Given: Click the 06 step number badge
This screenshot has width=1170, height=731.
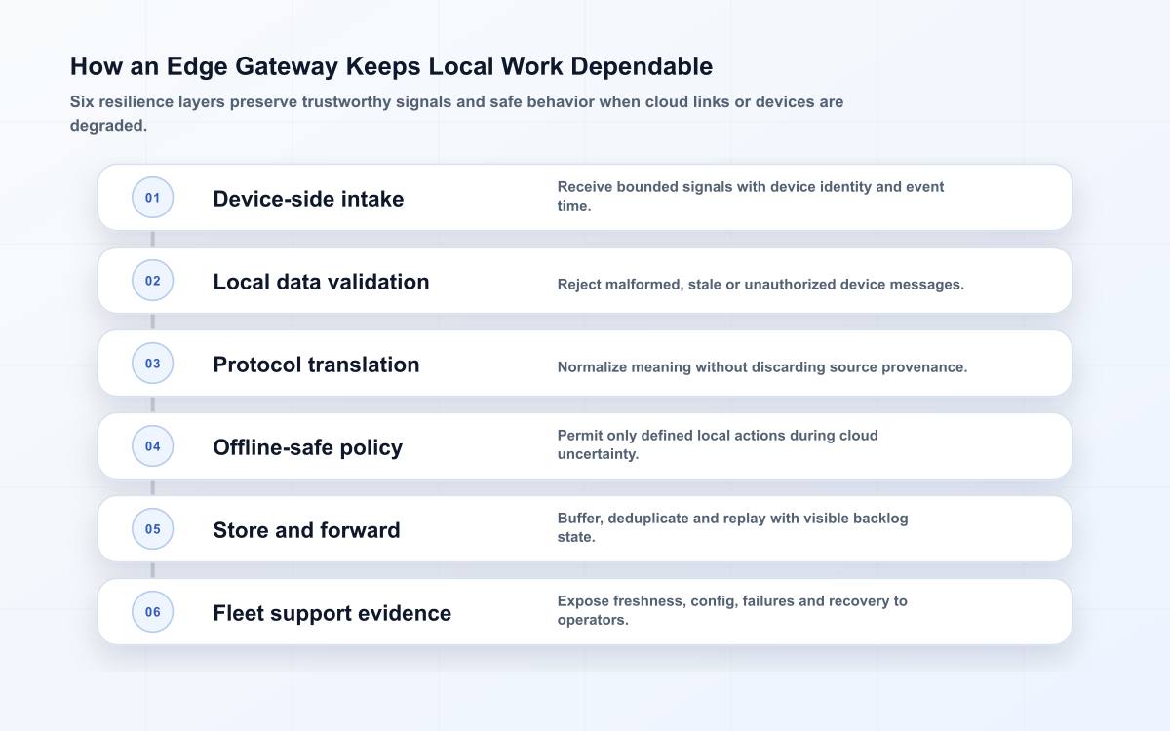Looking at the screenshot, I should 153,612.
